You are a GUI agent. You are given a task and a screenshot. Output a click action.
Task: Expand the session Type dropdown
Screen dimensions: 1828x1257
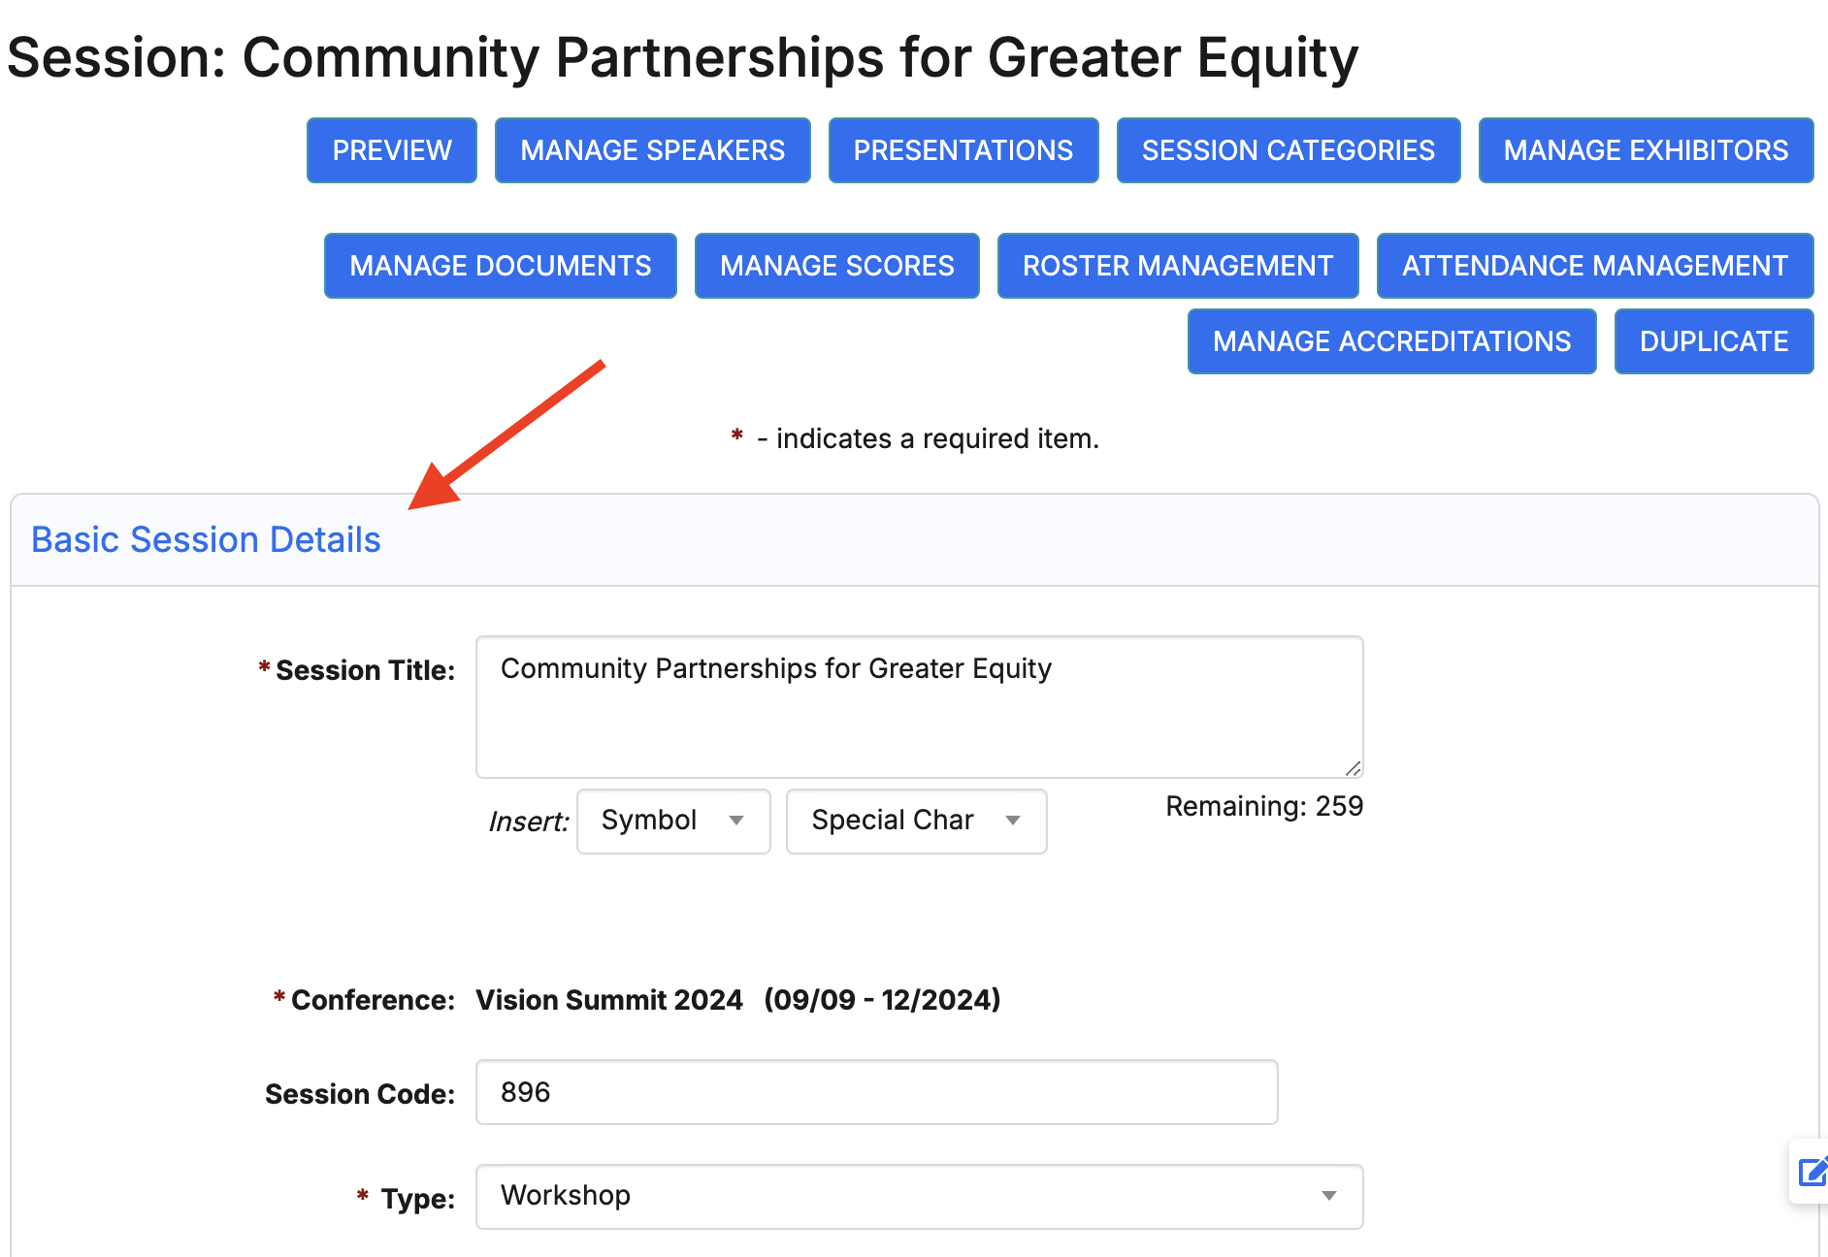(x=919, y=1197)
